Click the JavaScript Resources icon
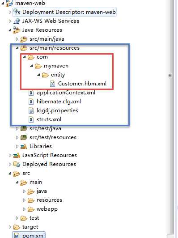Screen dimensions: 178x238 tap(17, 155)
